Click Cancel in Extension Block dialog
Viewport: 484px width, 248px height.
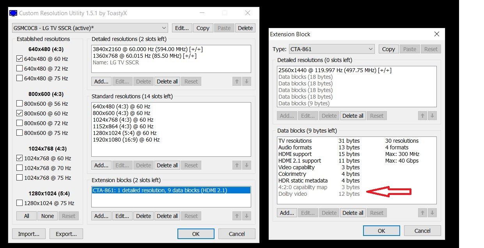coord(422,231)
